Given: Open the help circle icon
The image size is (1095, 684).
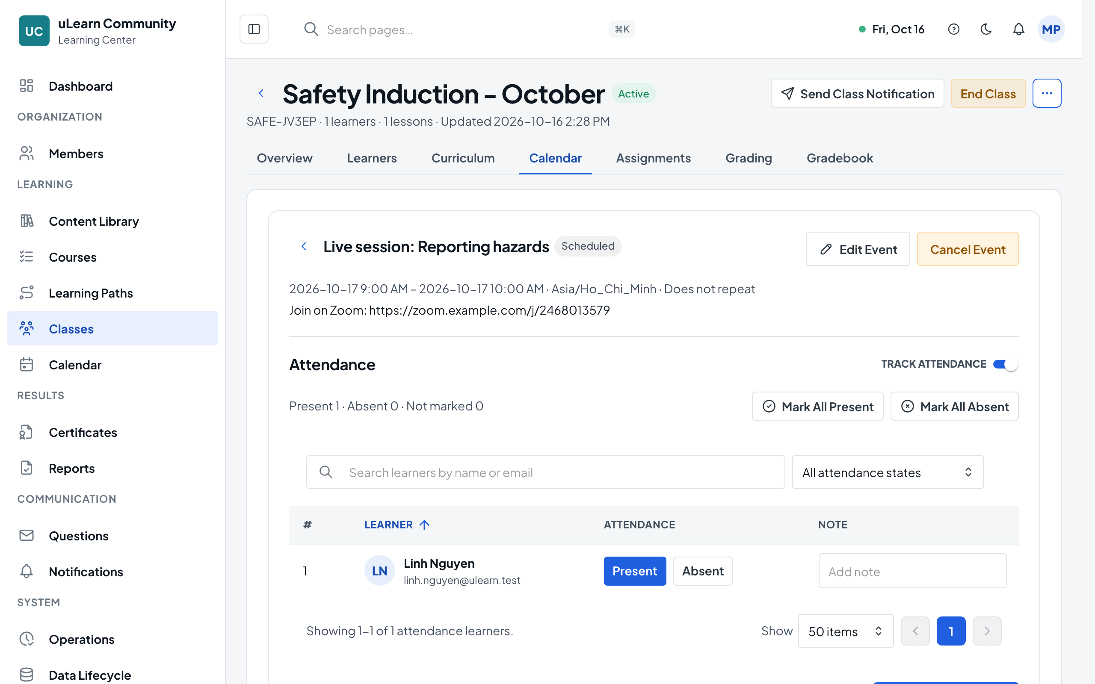Looking at the screenshot, I should tap(953, 29).
